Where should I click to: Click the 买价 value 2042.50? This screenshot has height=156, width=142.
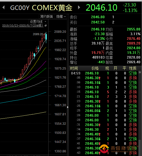click(98, 22)
